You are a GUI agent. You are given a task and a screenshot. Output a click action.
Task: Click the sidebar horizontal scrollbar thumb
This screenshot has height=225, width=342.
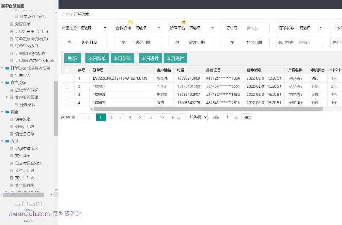(x=24, y=195)
